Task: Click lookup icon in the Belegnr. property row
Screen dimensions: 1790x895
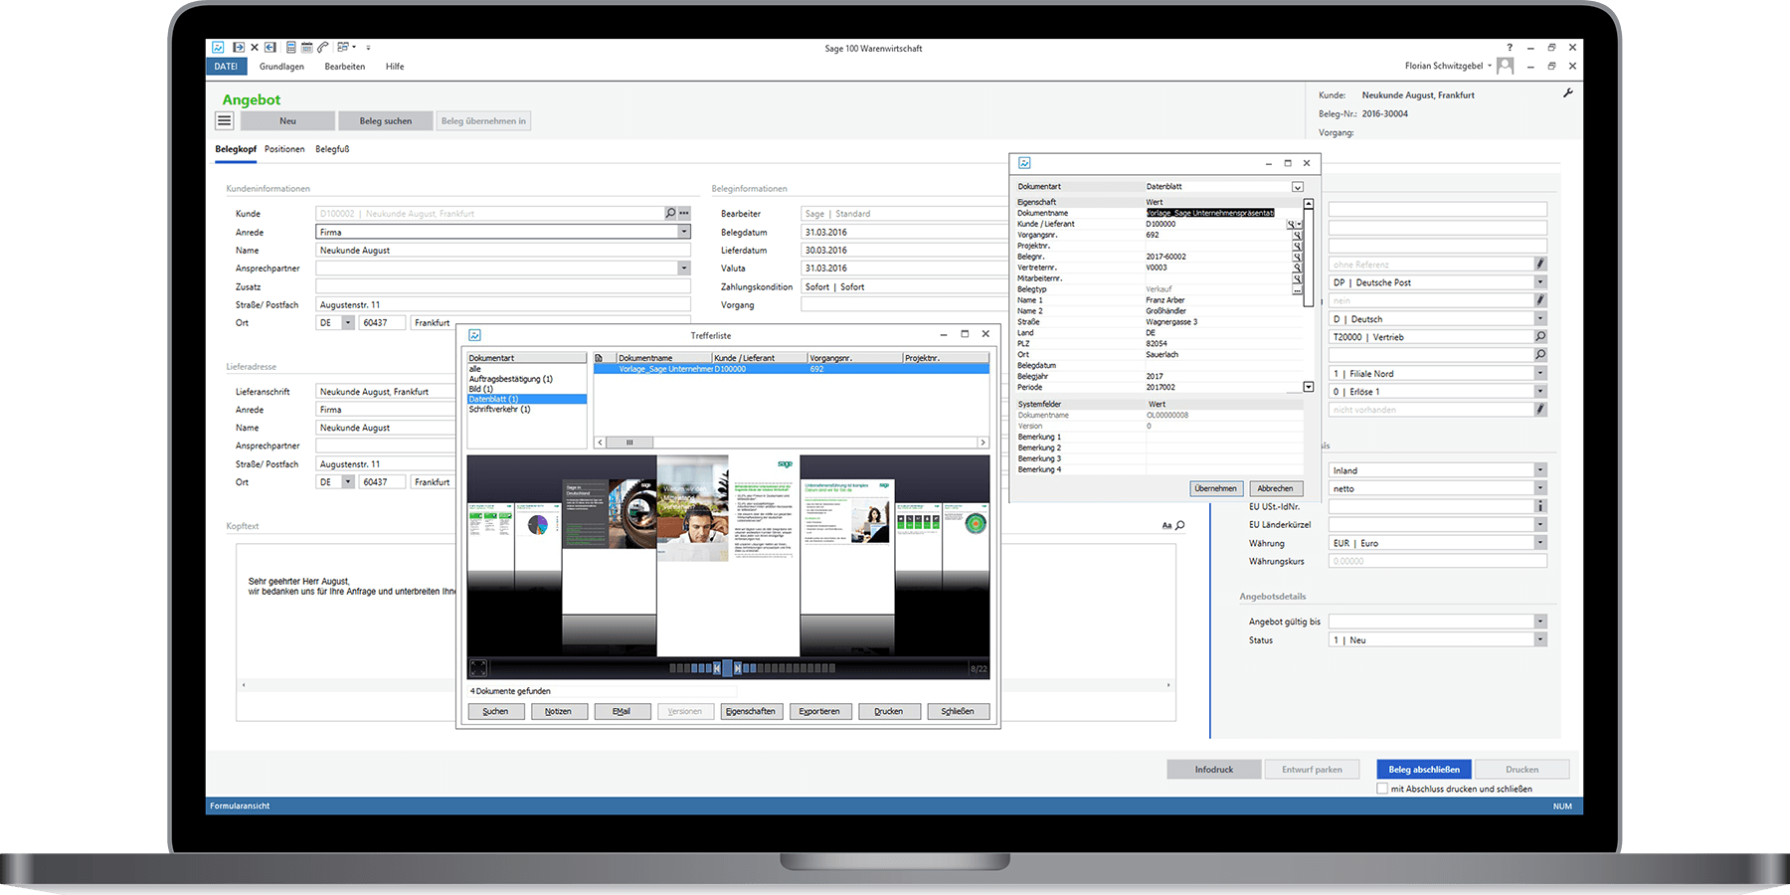Action: 1297,257
